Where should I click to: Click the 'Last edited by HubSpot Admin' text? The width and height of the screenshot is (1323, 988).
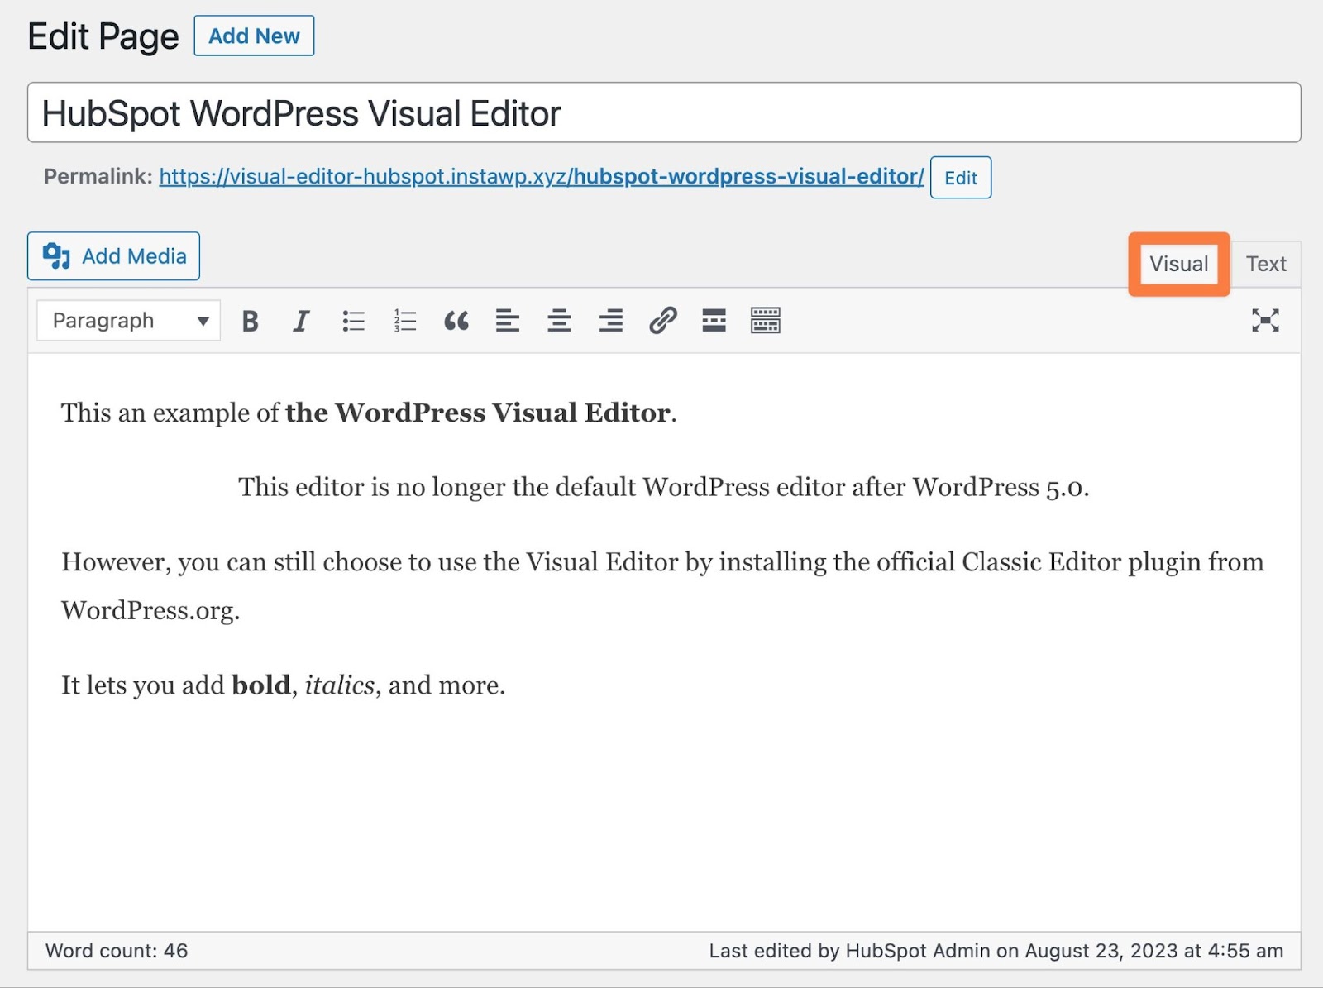point(996,951)
